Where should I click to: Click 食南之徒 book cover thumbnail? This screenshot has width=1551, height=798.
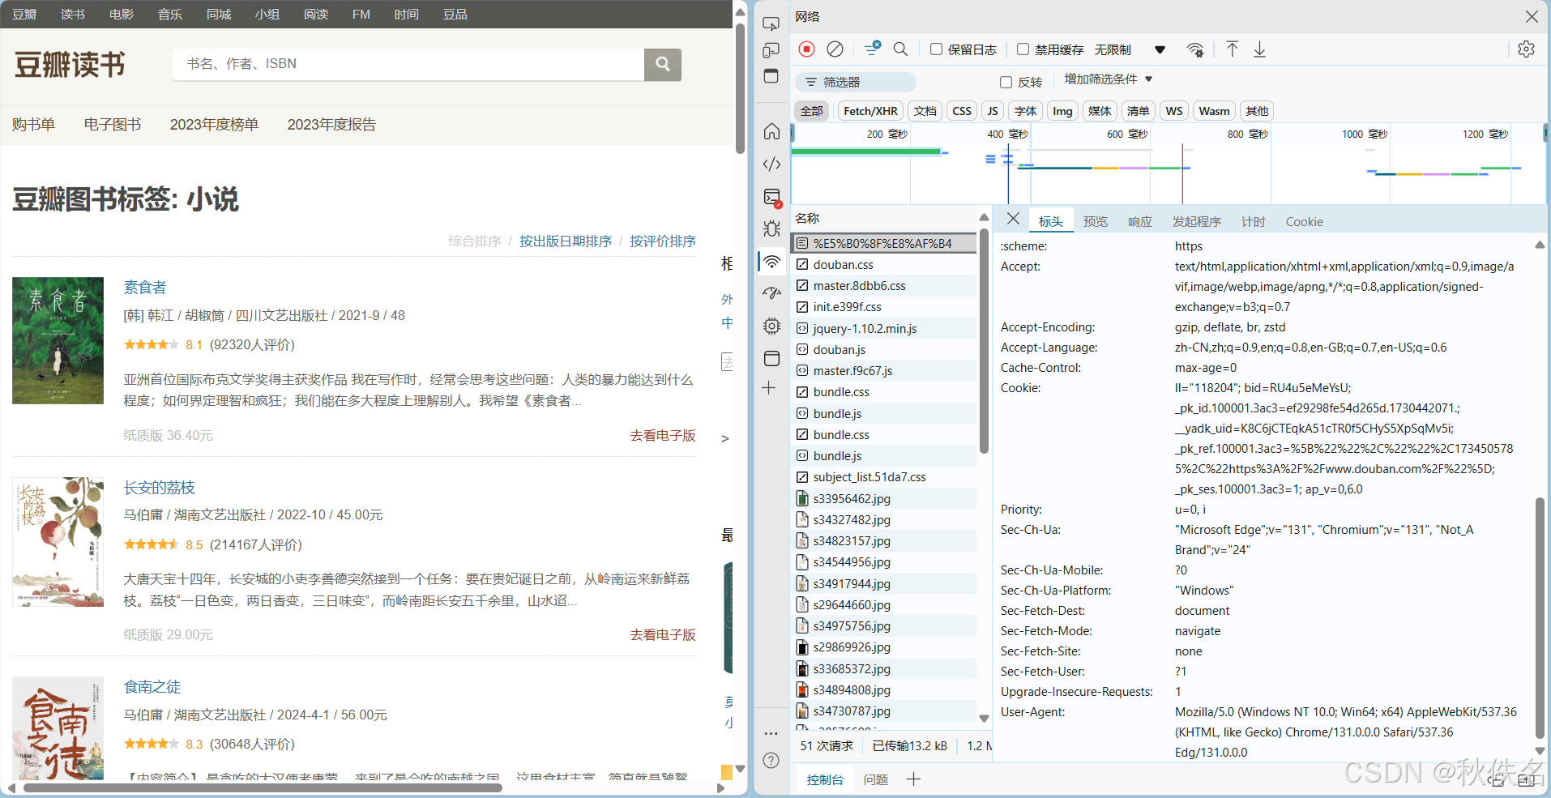click(x=58, y=728)
